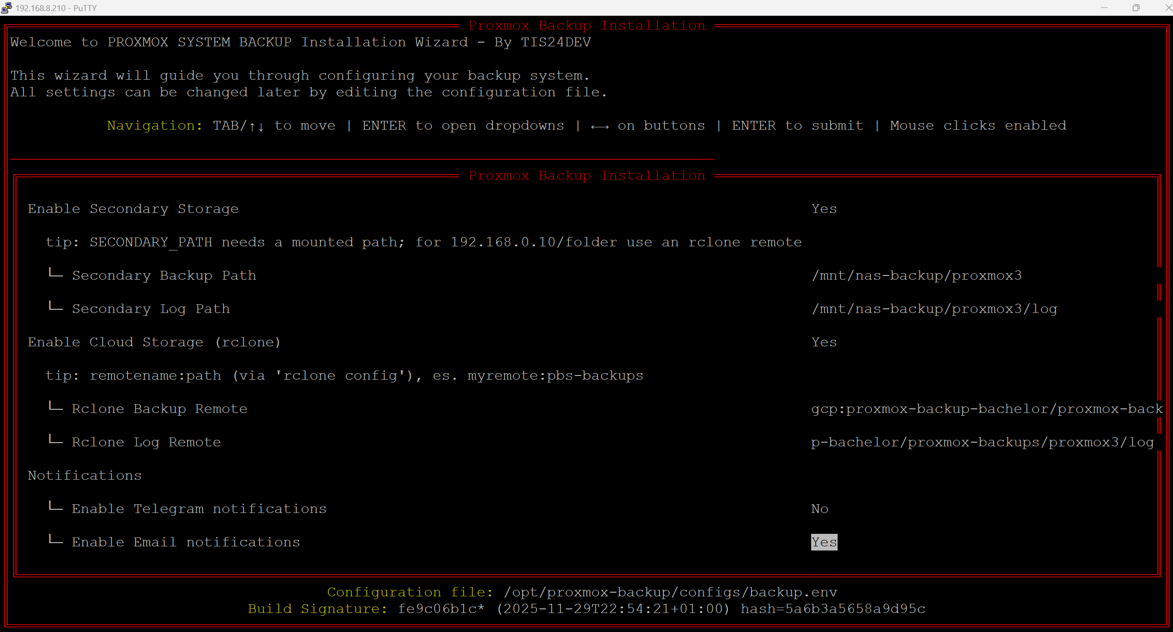Edit Rclone Backup Remote field starting gcp:proxmox-backup

(987, 409)
